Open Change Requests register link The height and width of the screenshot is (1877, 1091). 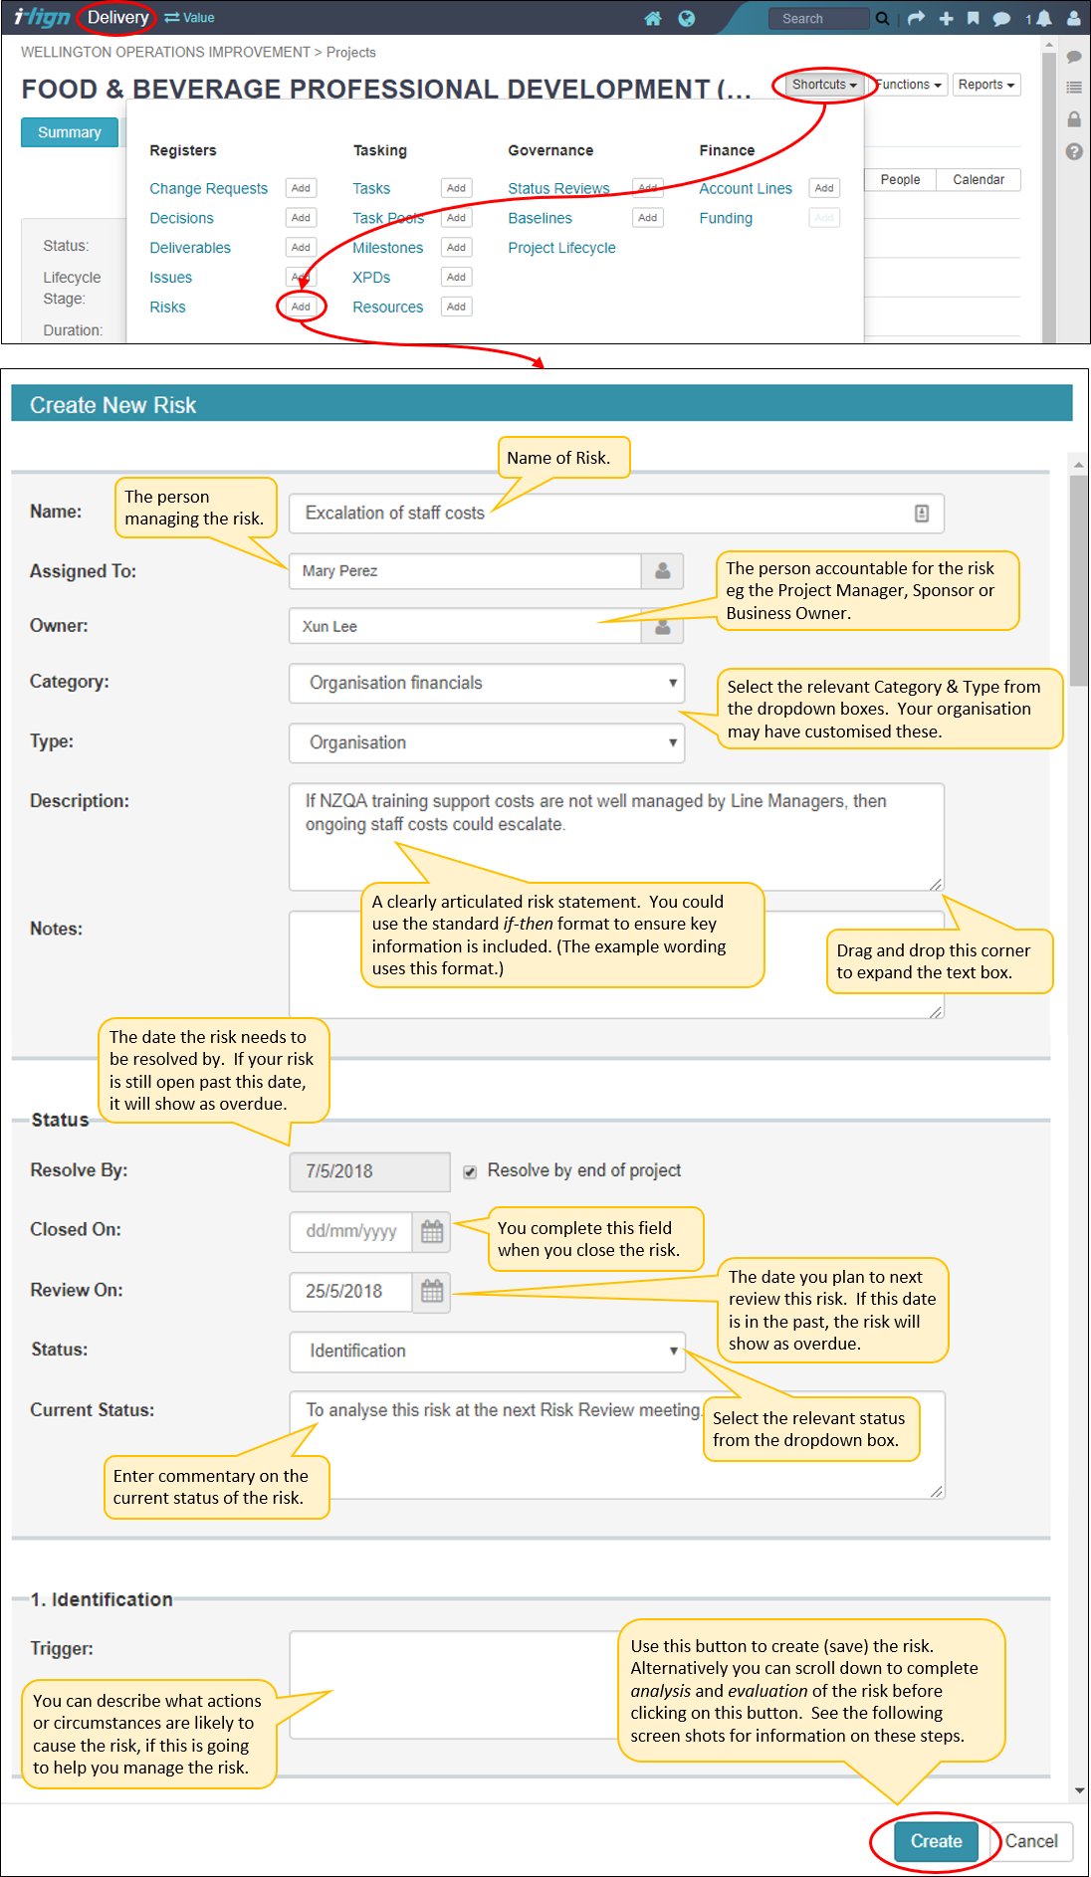[x=208, y=189]
